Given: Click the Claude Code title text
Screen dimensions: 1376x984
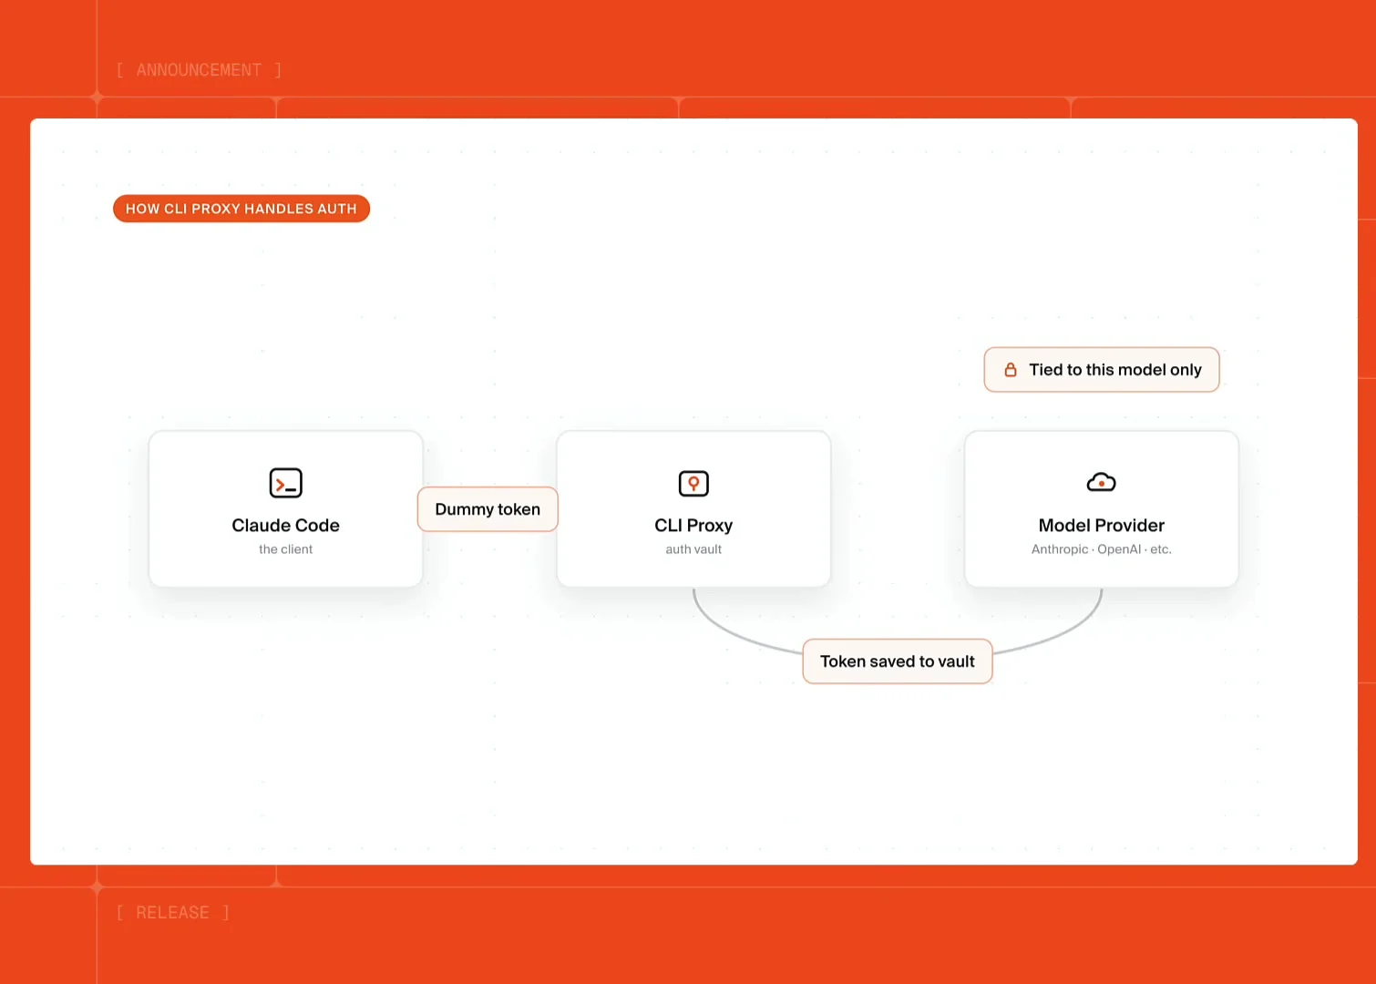Looking at the screenshot, I should click(285, 526).
